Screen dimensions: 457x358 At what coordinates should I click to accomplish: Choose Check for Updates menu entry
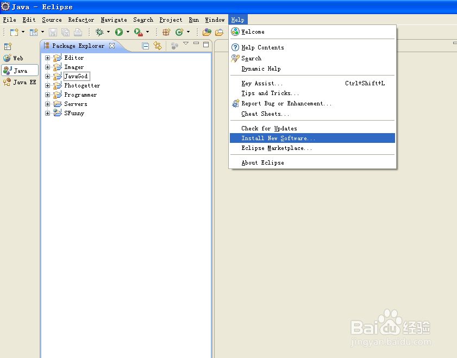pos(312,128)
